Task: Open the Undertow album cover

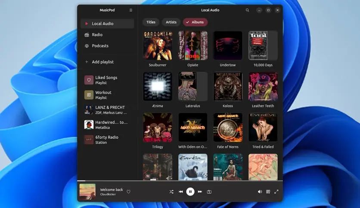Action: coord(228,46)
